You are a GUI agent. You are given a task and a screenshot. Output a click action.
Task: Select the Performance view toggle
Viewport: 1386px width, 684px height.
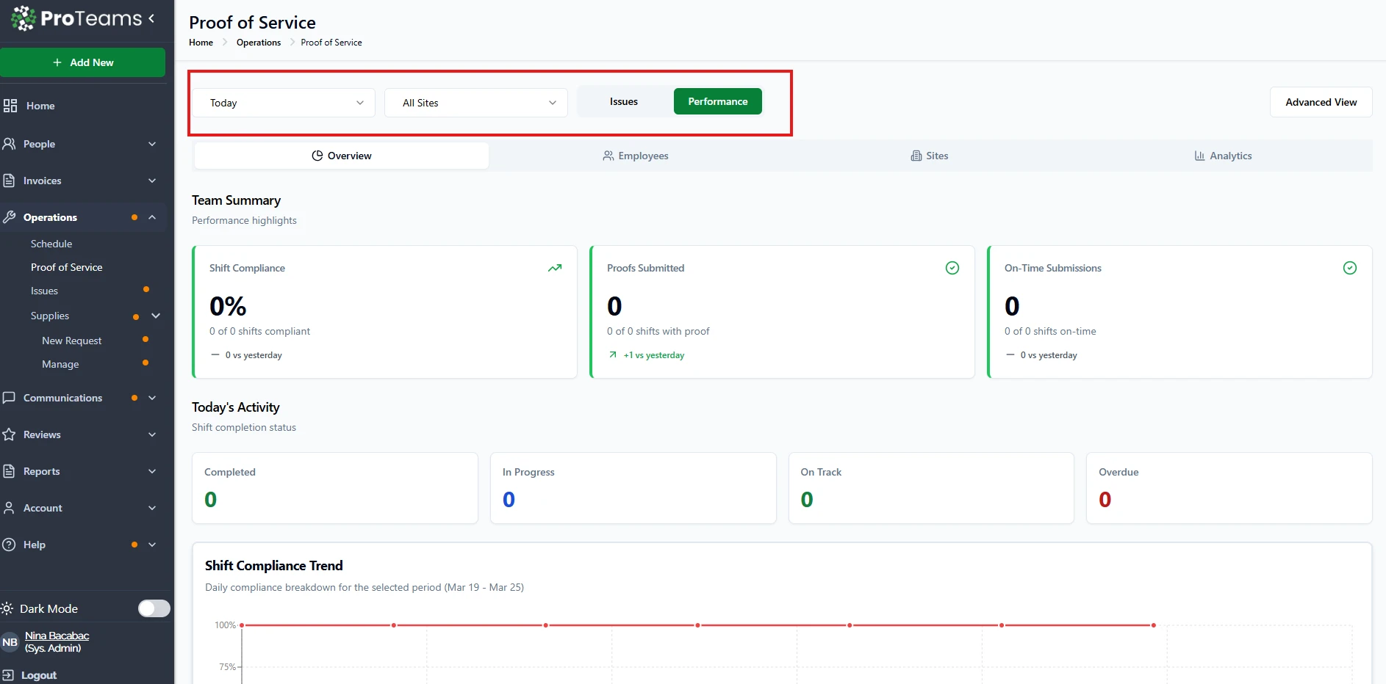coord(717,102)
